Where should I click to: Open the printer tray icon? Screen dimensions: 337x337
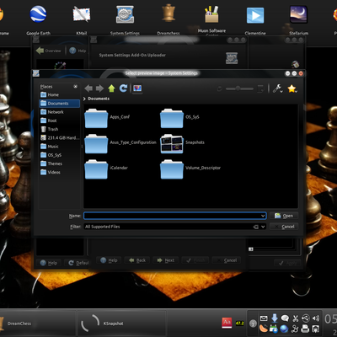point(305,329)
